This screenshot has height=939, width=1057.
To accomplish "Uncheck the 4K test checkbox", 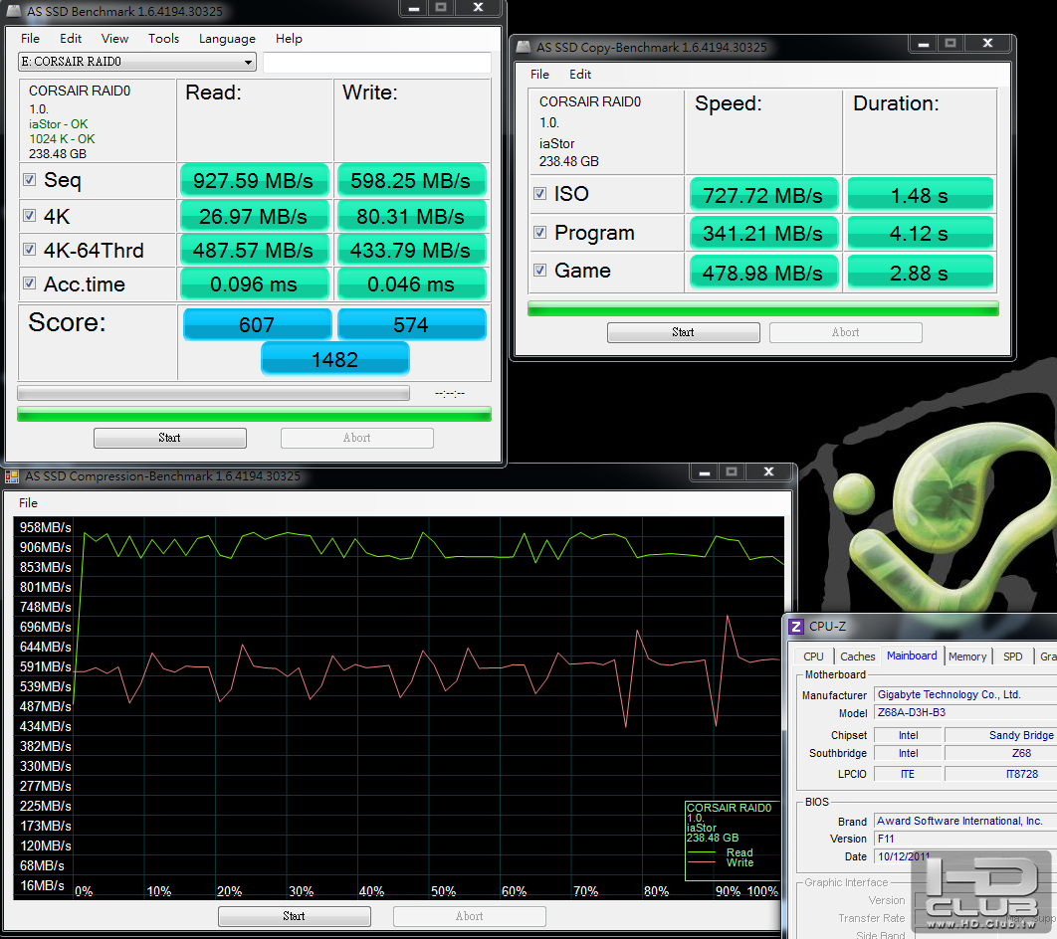I will point(30,216).
